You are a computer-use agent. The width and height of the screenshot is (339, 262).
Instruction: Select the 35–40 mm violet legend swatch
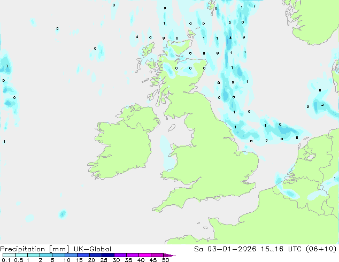tap(133, 255)
